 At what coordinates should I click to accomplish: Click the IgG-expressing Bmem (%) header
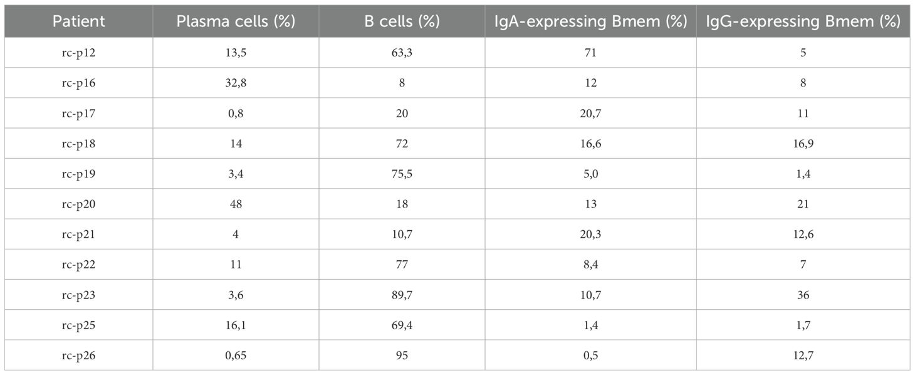click(x=803, y=22)
